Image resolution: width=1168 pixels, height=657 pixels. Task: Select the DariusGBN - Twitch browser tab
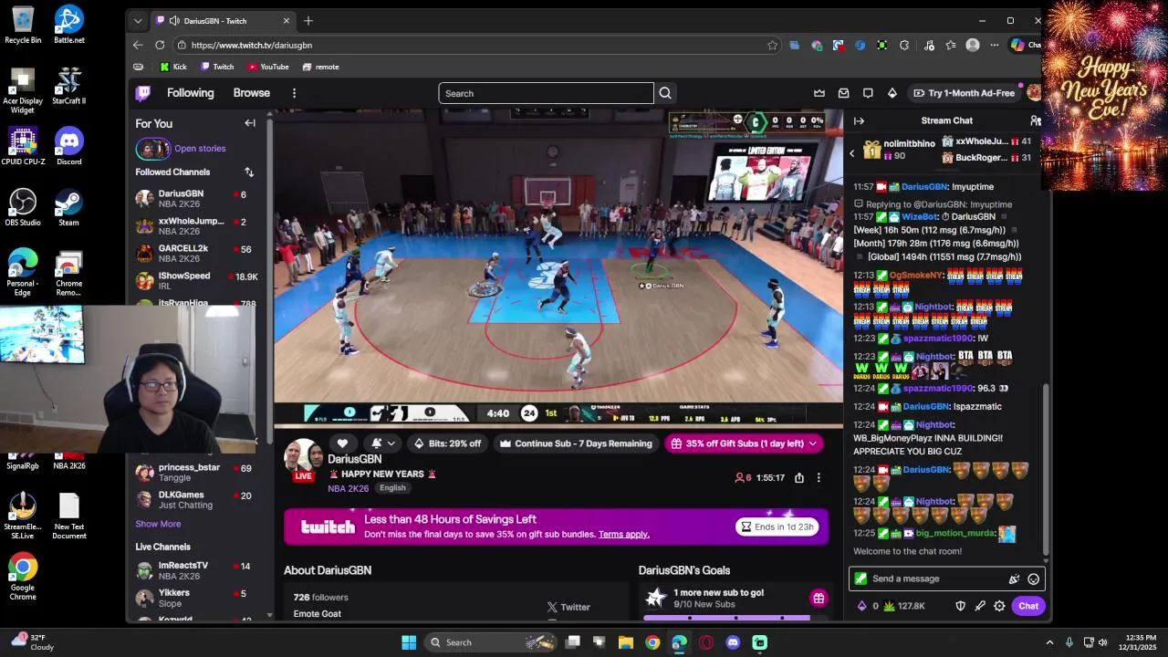pos(223,20)
